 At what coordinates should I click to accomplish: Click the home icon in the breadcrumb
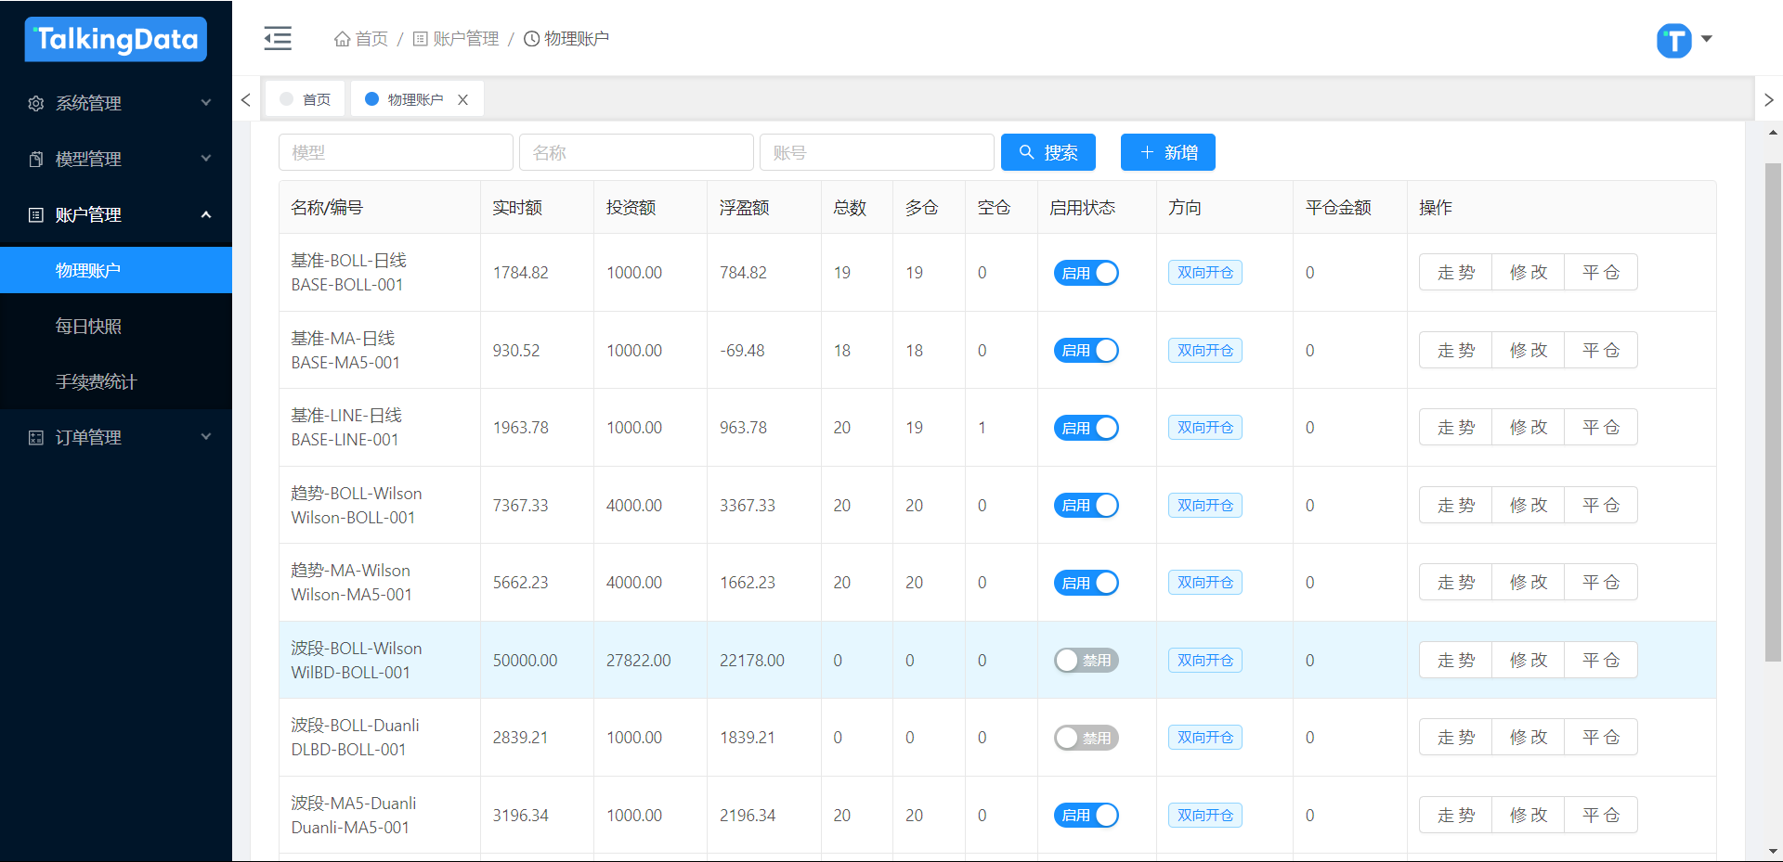343,39
